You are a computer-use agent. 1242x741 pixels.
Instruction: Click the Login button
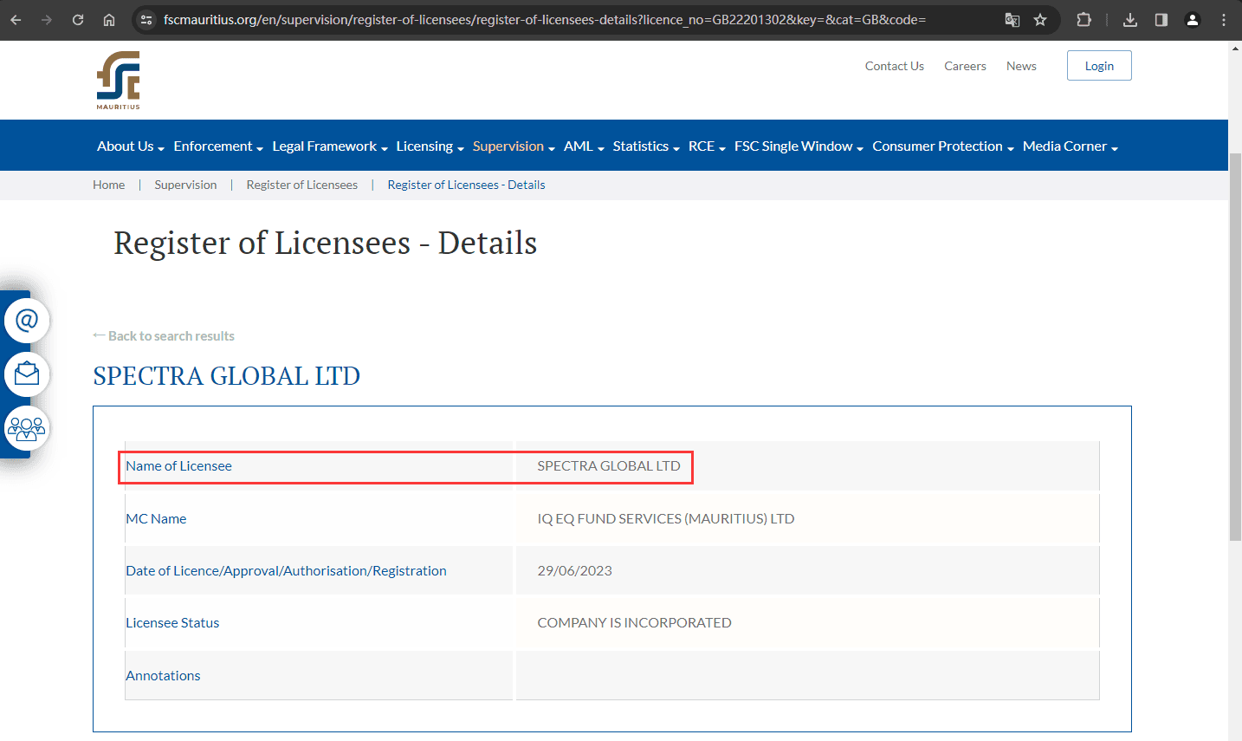1099,66
